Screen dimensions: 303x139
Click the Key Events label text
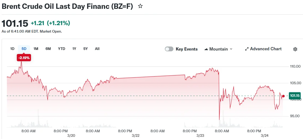click(x=187, y=49)
